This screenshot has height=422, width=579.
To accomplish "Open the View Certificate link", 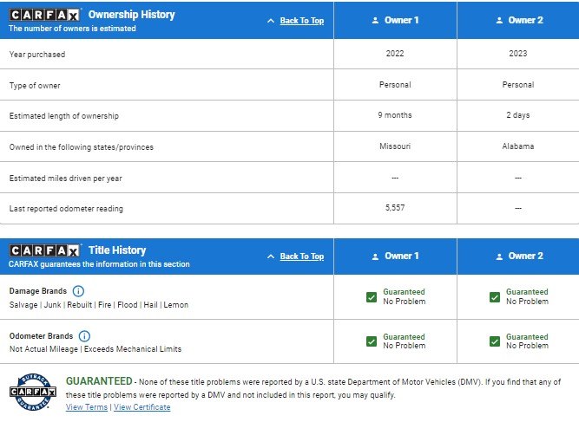I will (x=142, y=407).
